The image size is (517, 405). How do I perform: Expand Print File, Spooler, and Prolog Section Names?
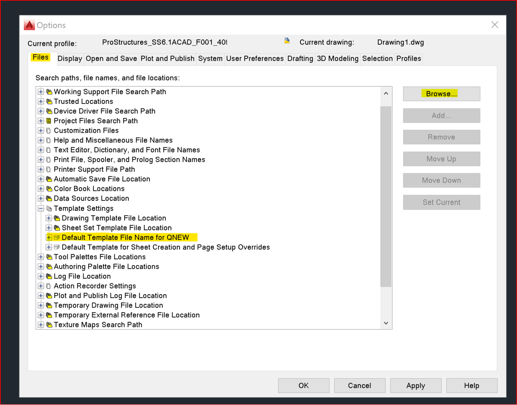pos(41,160)
